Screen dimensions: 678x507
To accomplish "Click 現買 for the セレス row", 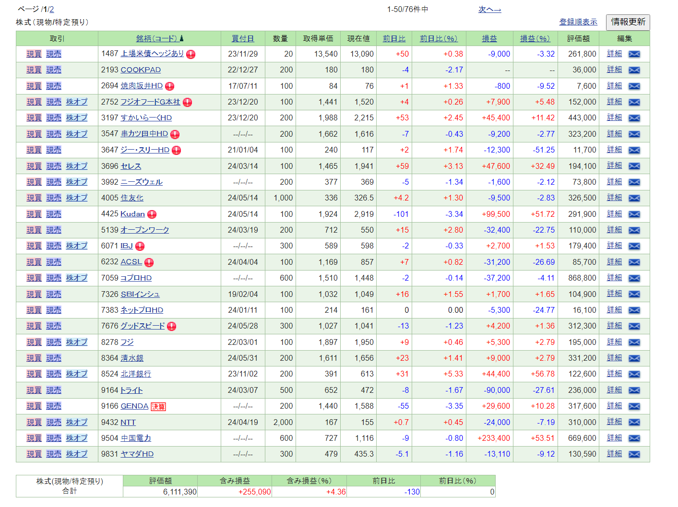I will 34,166.
